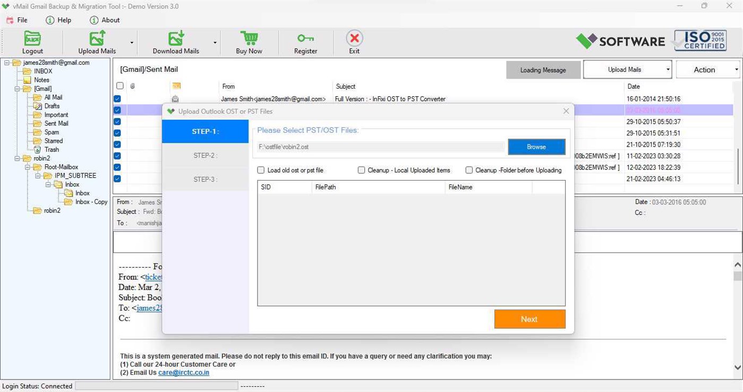The image size is (743, 392).
Task: Switch to STEP-1 tab
Action: [206, 132]
